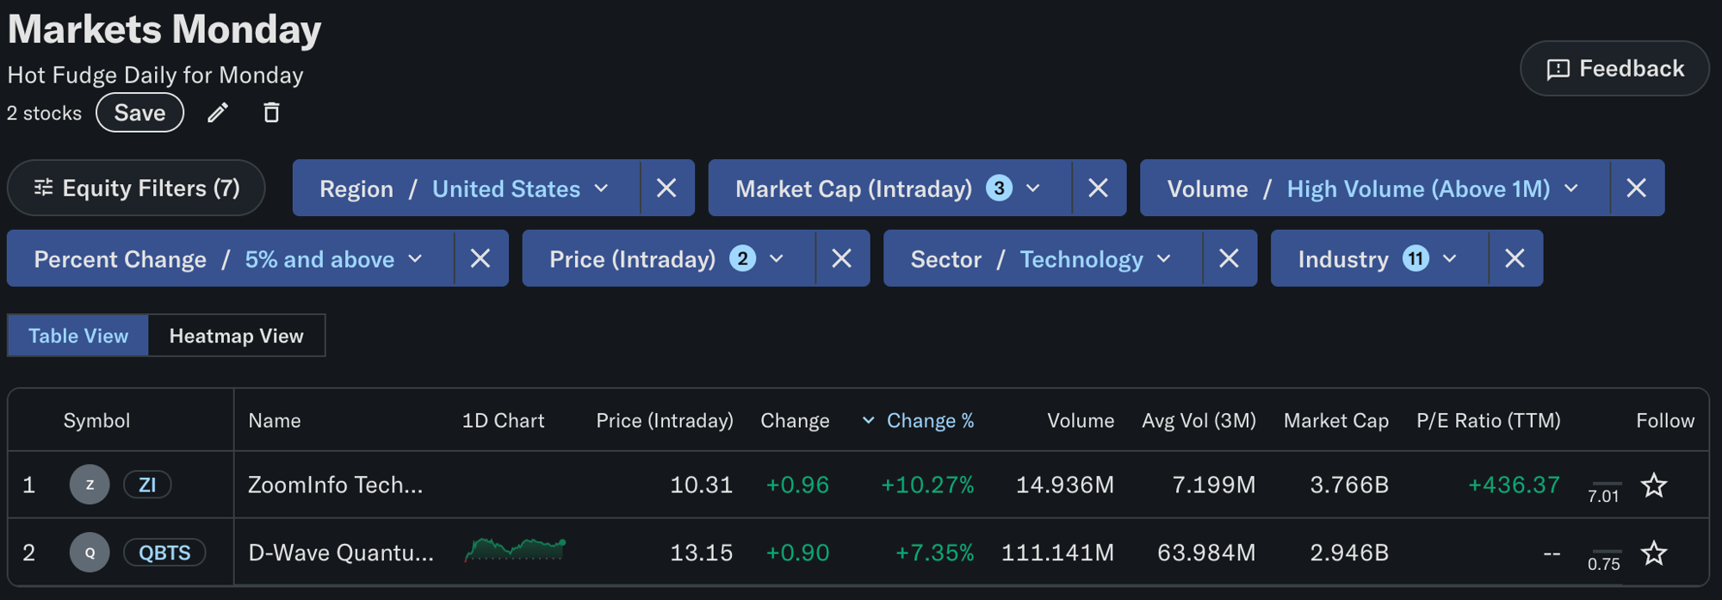Open the ZI ticker link
1722x600 pixels.
click(x=147, y=485)
